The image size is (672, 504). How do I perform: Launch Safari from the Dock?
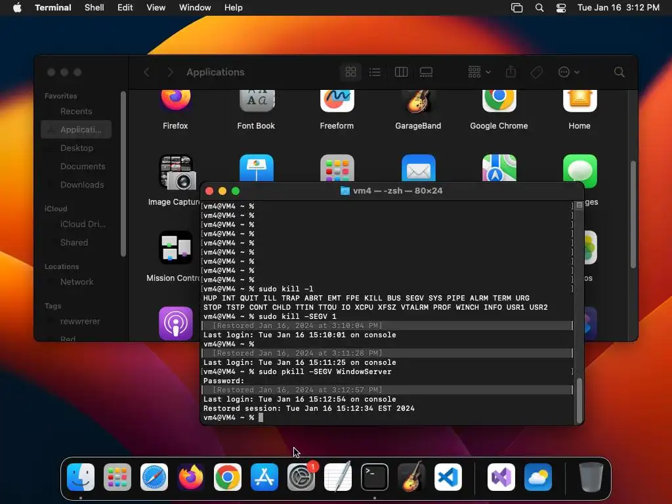click(154, 477)
